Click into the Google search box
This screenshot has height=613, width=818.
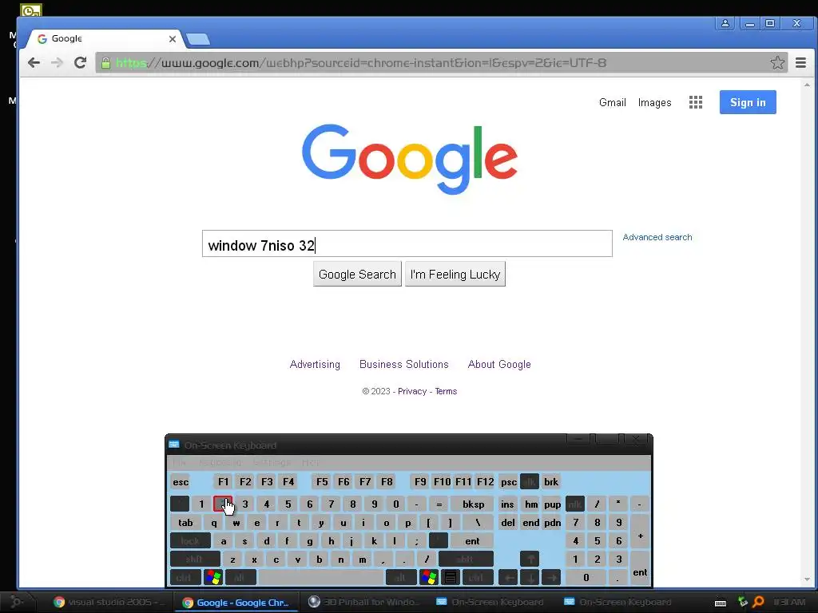coord(407,243)
